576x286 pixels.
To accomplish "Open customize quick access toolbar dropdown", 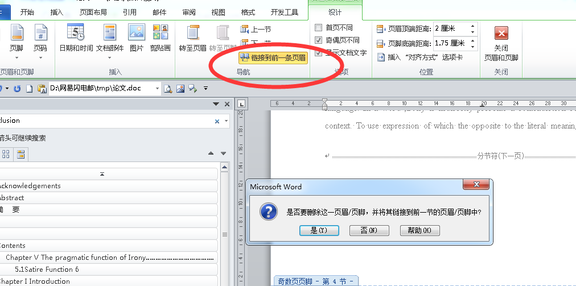I will point(205,89).
